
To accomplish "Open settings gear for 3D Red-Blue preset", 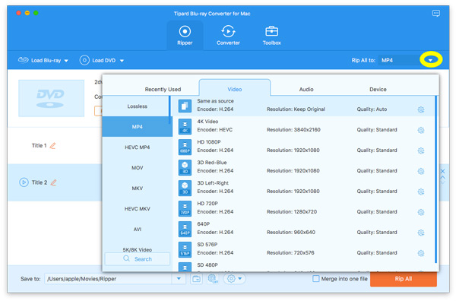I will (420, 171).
